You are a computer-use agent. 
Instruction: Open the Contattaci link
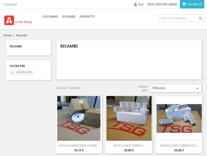11,4
